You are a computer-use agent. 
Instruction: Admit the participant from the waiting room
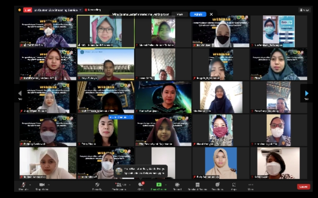pyautogui.click(x=198, y=15)
